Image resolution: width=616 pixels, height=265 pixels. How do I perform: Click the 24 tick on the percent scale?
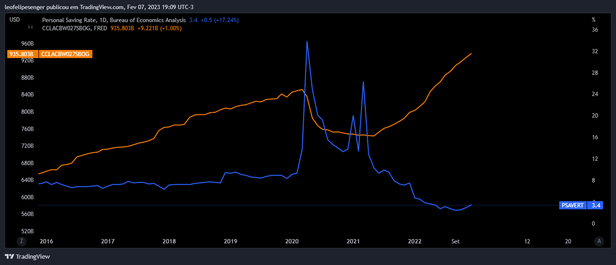tap(595, 94)
